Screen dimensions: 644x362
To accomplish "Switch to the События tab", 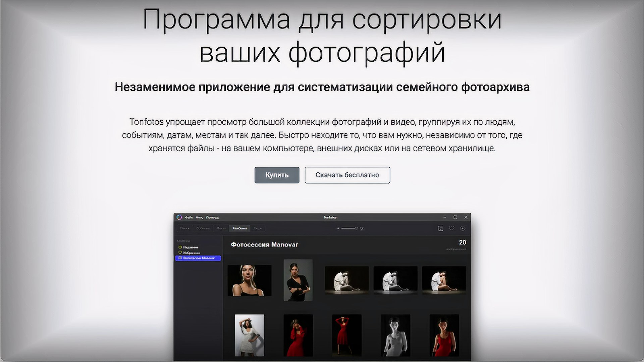I will [203, 228].
